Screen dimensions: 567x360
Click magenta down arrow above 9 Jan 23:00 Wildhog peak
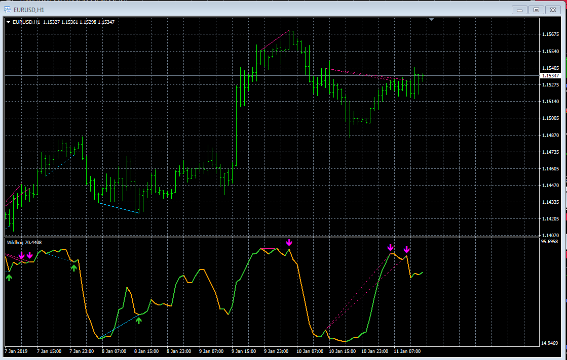pos(289,242)
